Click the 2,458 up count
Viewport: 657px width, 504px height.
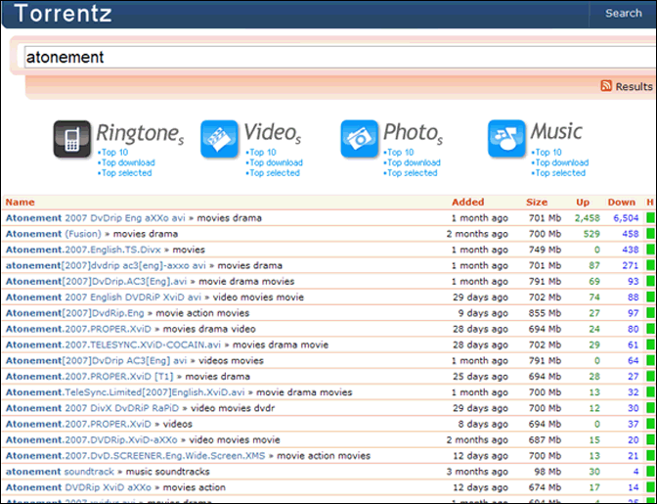[x=587, y=218]
